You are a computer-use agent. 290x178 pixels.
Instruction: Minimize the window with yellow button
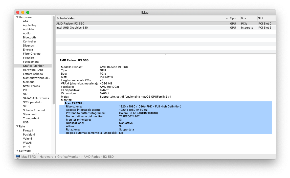coord(23,12)
